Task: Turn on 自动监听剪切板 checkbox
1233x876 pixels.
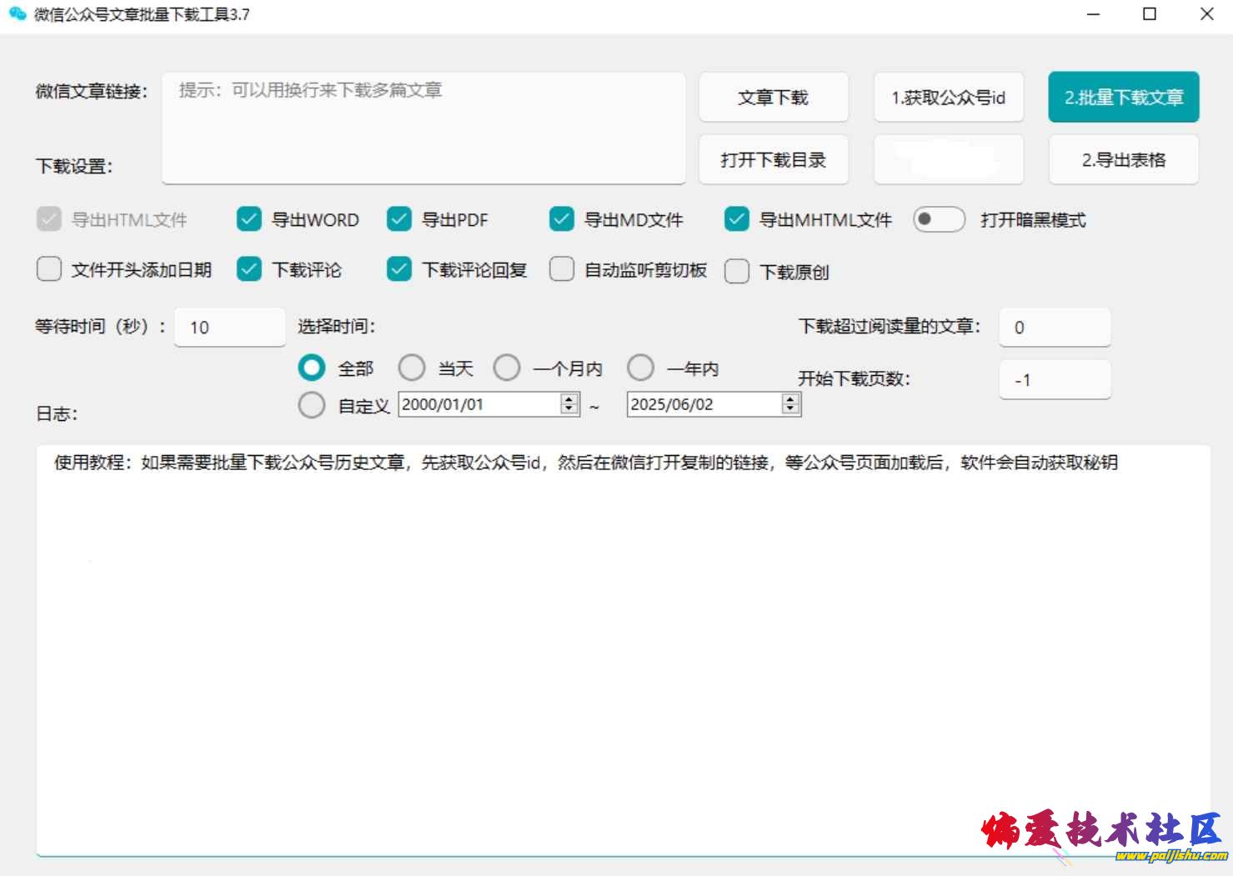Action: click(x=562, y=270)
